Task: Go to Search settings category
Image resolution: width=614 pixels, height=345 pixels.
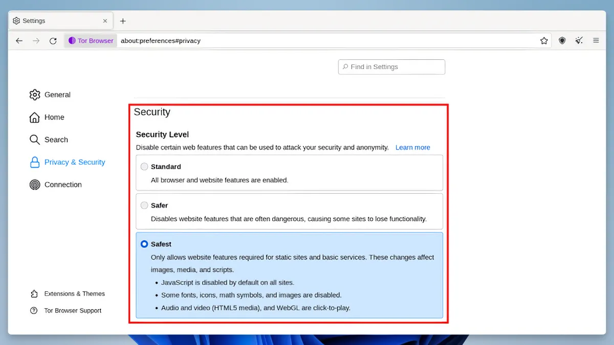Action: tap(56, 140)
